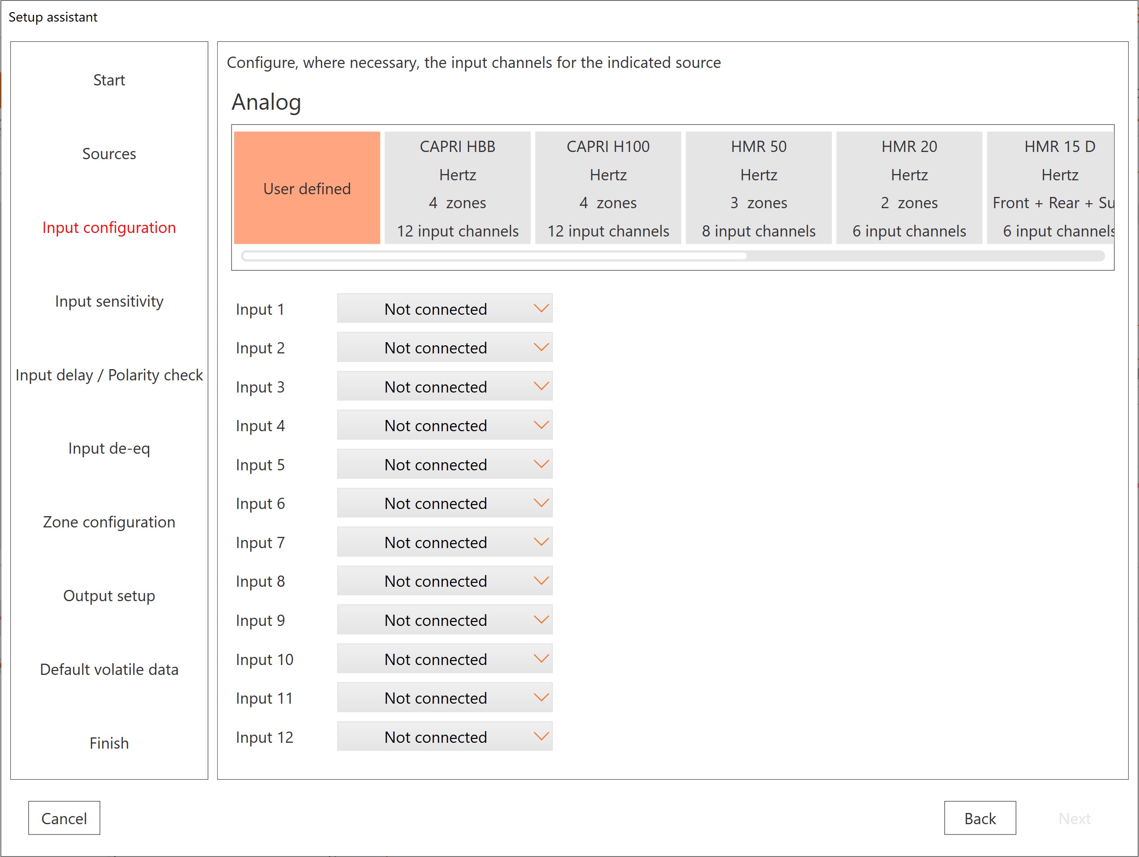Screen dimensions: 1139x857
Task: Choose the HMR 20 preset tile
Action: click(x=909, y=188)
